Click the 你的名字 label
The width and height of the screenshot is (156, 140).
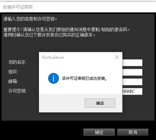pos(18,62)
